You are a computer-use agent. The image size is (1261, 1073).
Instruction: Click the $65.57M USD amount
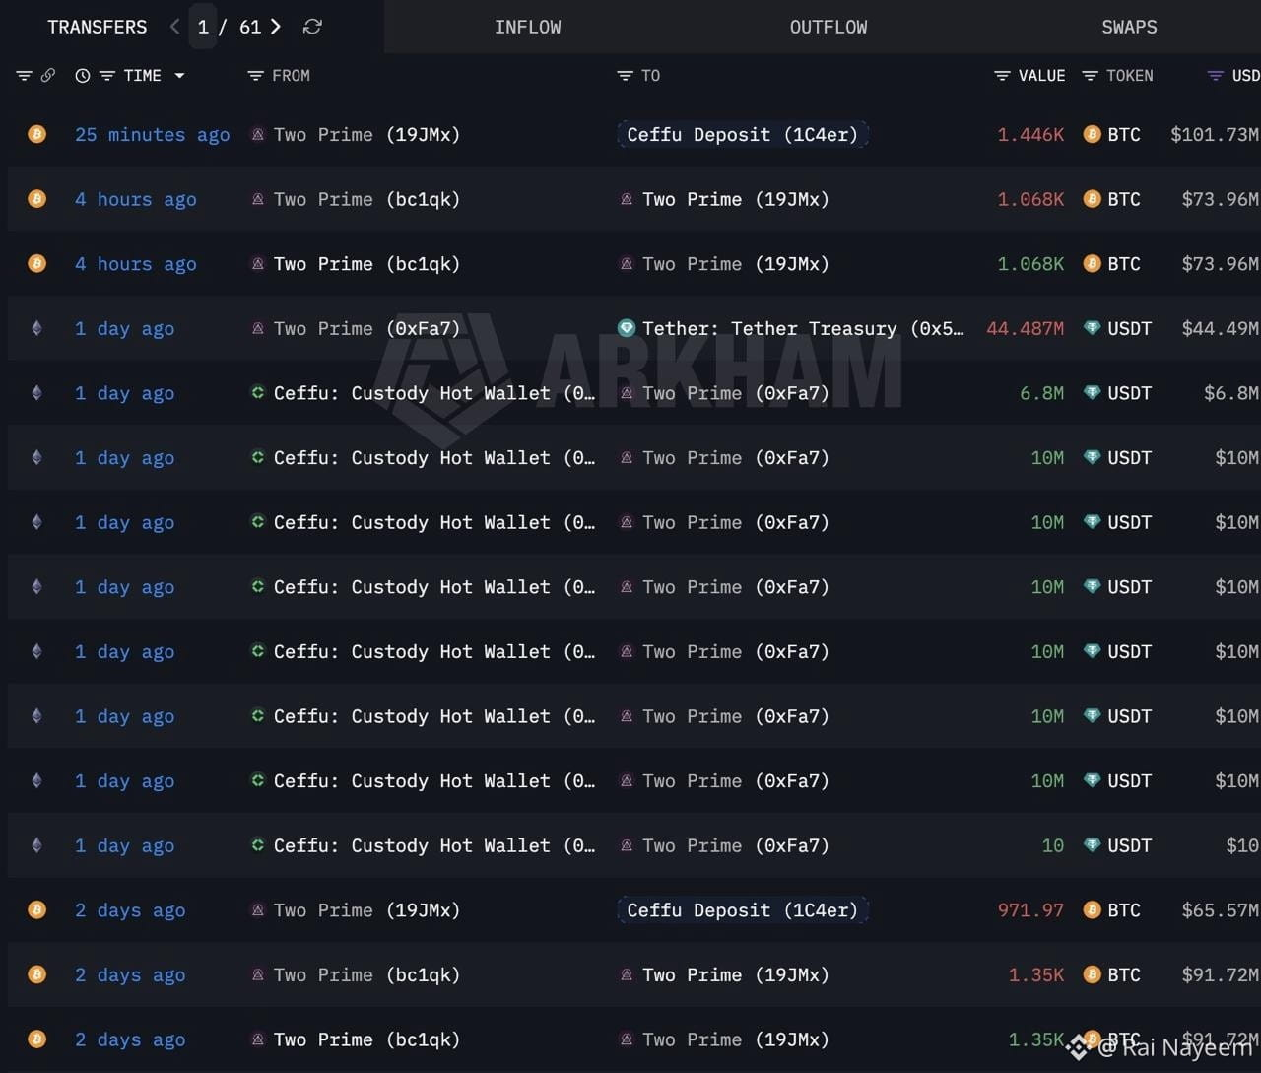click(x=1221, y=911)
